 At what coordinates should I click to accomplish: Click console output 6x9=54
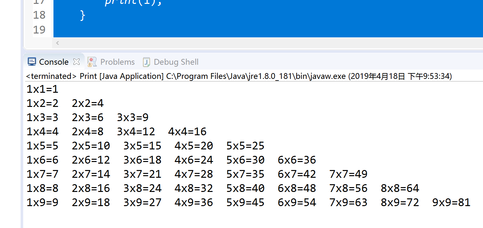(x=297, y=203)
